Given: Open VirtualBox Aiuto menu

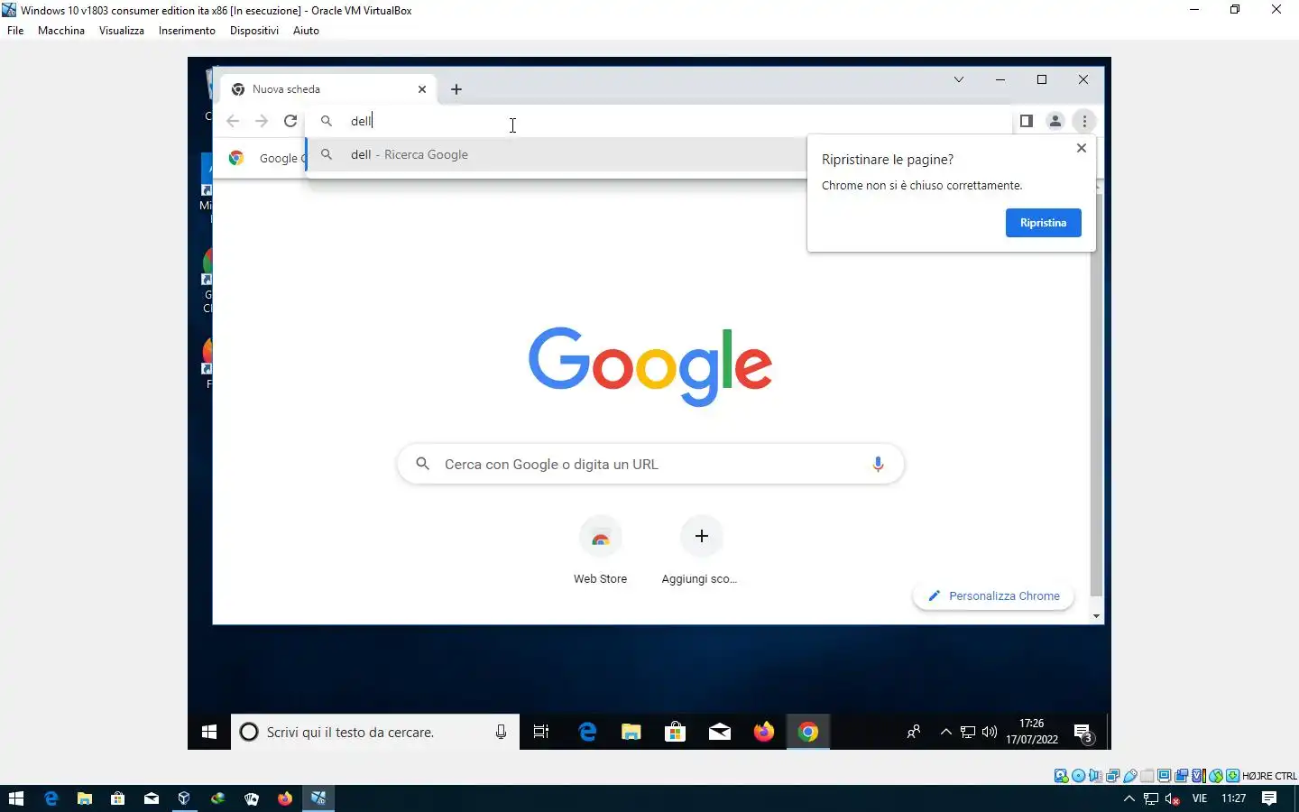Looking at the screenshot, I should [x=306, y=31].
